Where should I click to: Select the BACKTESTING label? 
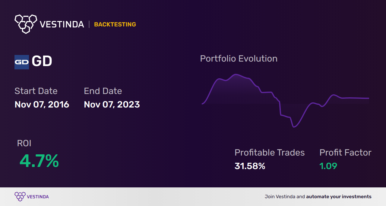115,25
